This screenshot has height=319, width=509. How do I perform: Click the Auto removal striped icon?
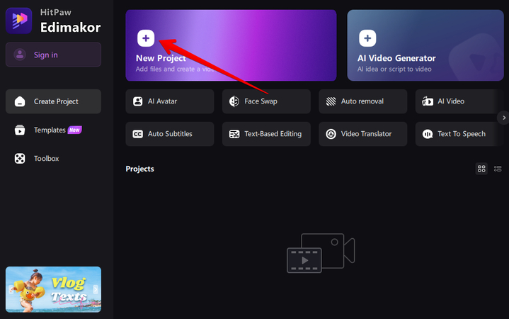(x=331, y=101)
